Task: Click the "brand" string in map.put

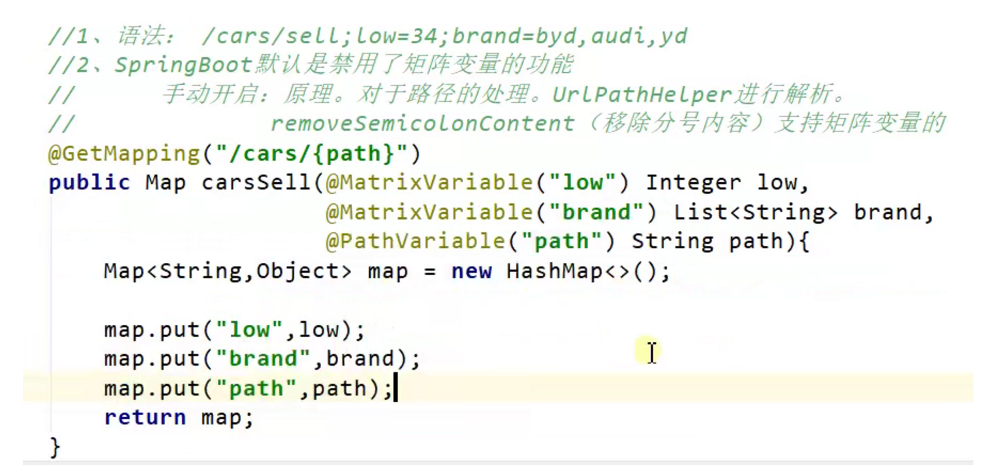Action: (x=263, y=359)
